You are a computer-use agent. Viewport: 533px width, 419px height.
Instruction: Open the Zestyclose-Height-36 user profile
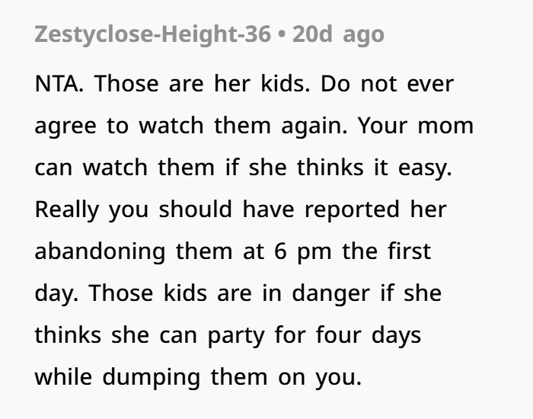(152, 35)
